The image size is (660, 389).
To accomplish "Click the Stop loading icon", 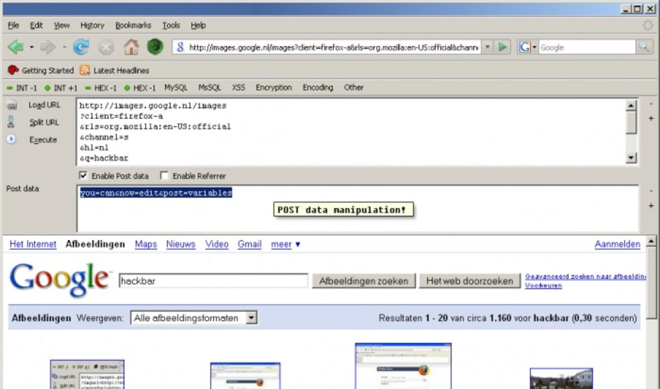I will (x=106, y=47).
